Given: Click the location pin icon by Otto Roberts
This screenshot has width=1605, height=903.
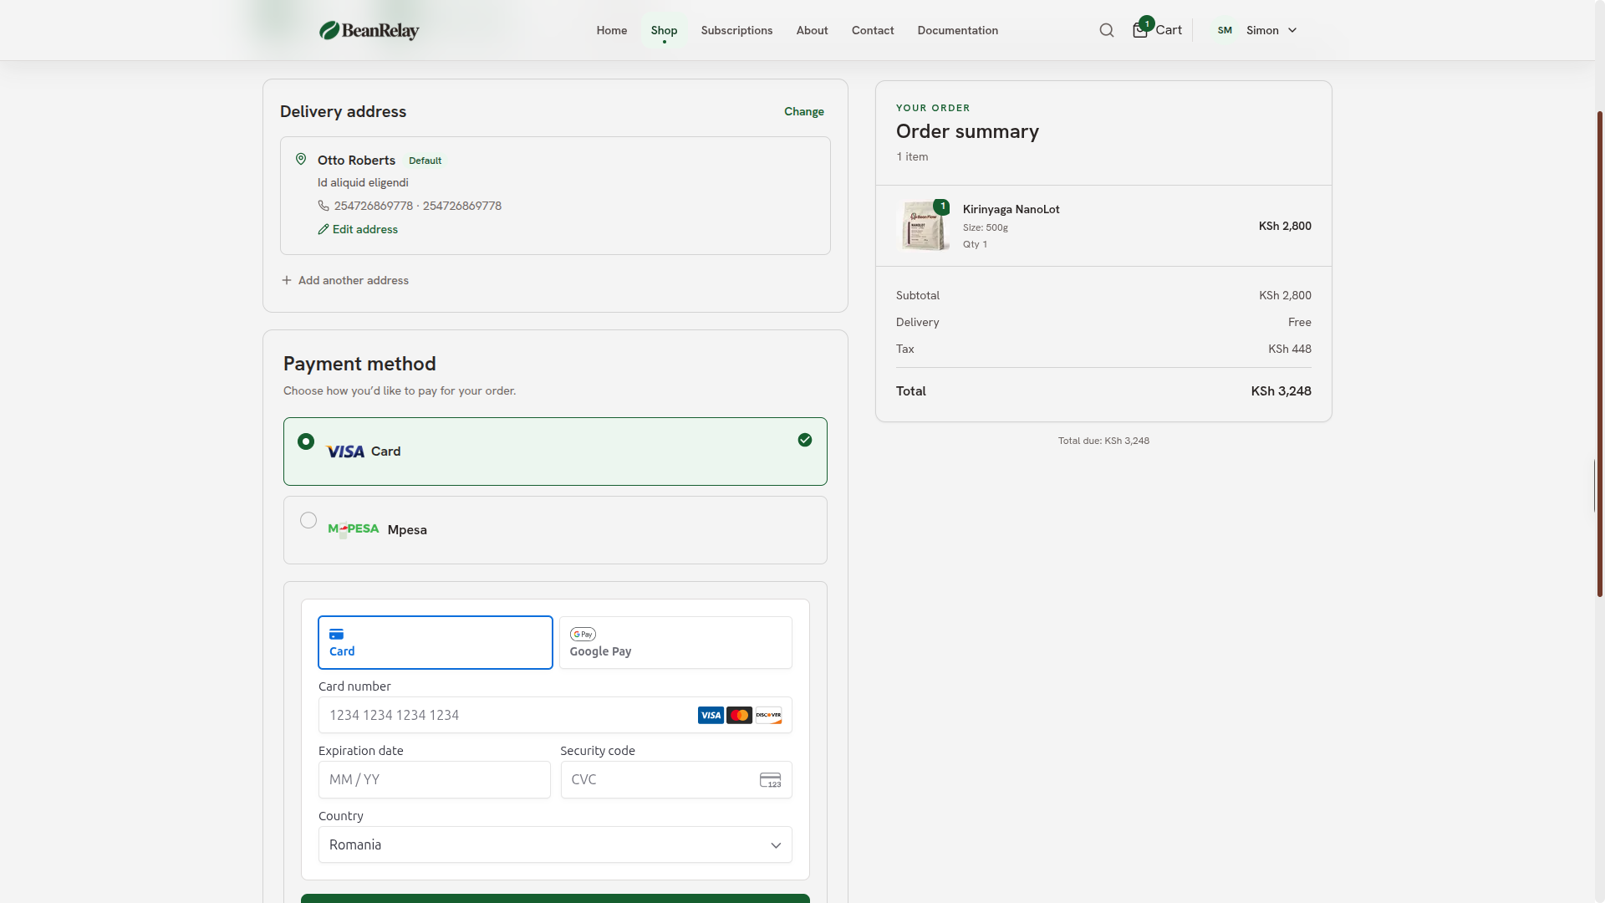Looking at the screenshot, I should tap(301, 159).
